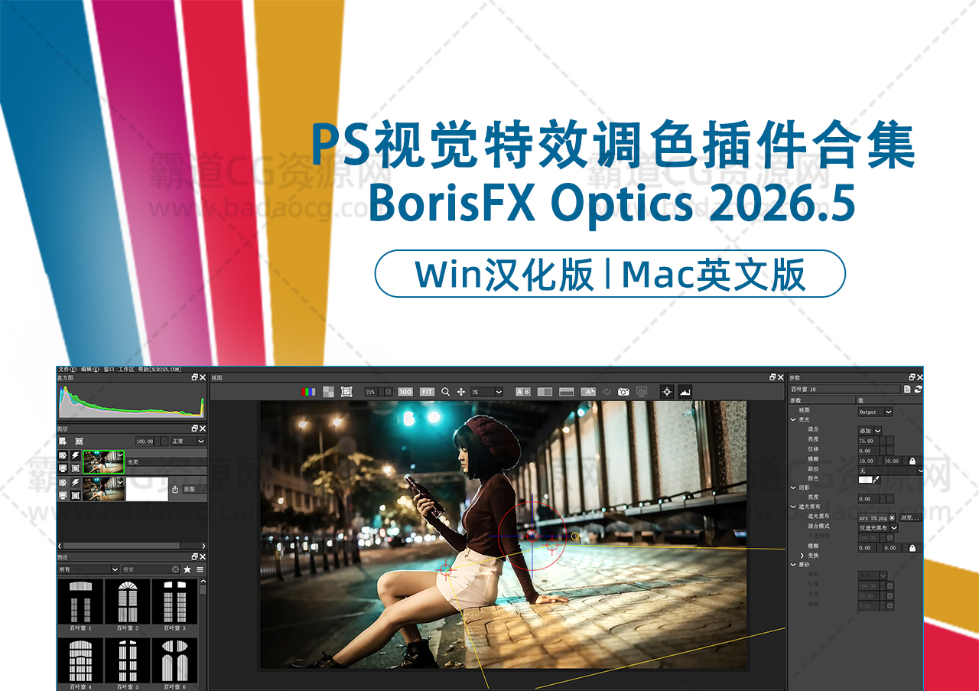The width and height of the screenshot is (979, 691).
Task: Click the FIT zoom button
Action: [x=428, y=392]
